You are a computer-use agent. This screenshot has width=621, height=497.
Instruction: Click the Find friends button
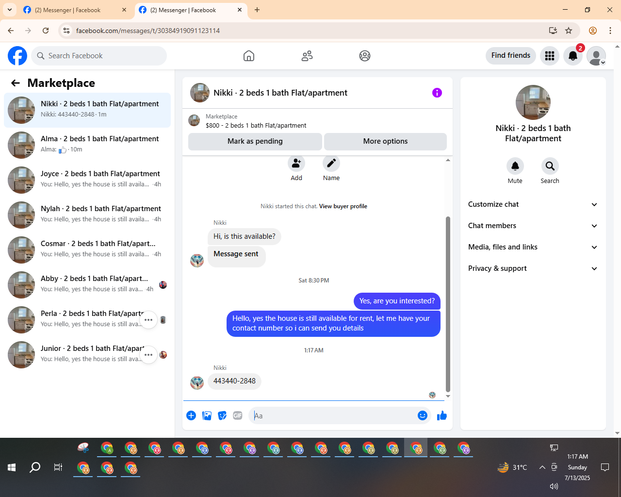click(x=511, y=55)
